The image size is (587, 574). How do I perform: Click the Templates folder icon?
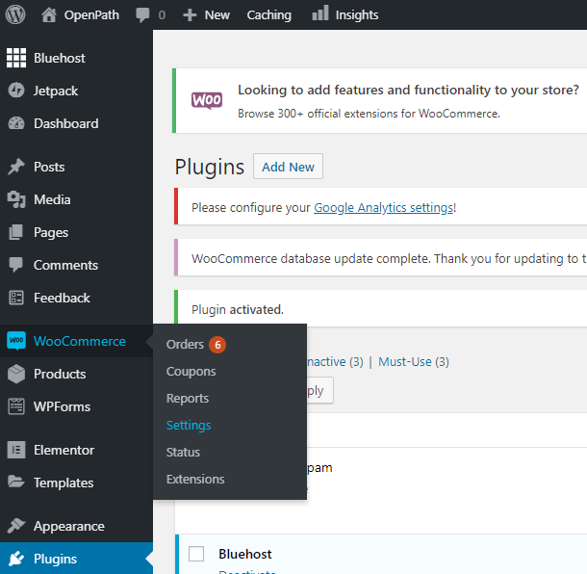[x=16, y=482]
